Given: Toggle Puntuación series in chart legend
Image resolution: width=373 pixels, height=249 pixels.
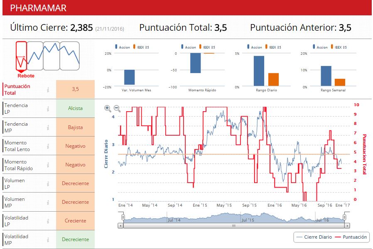Looking at the screenshot, I should point(351,237).
